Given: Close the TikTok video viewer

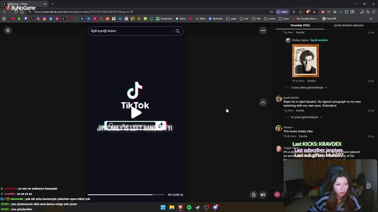Looking at the screenshot, I should [8, 30].
